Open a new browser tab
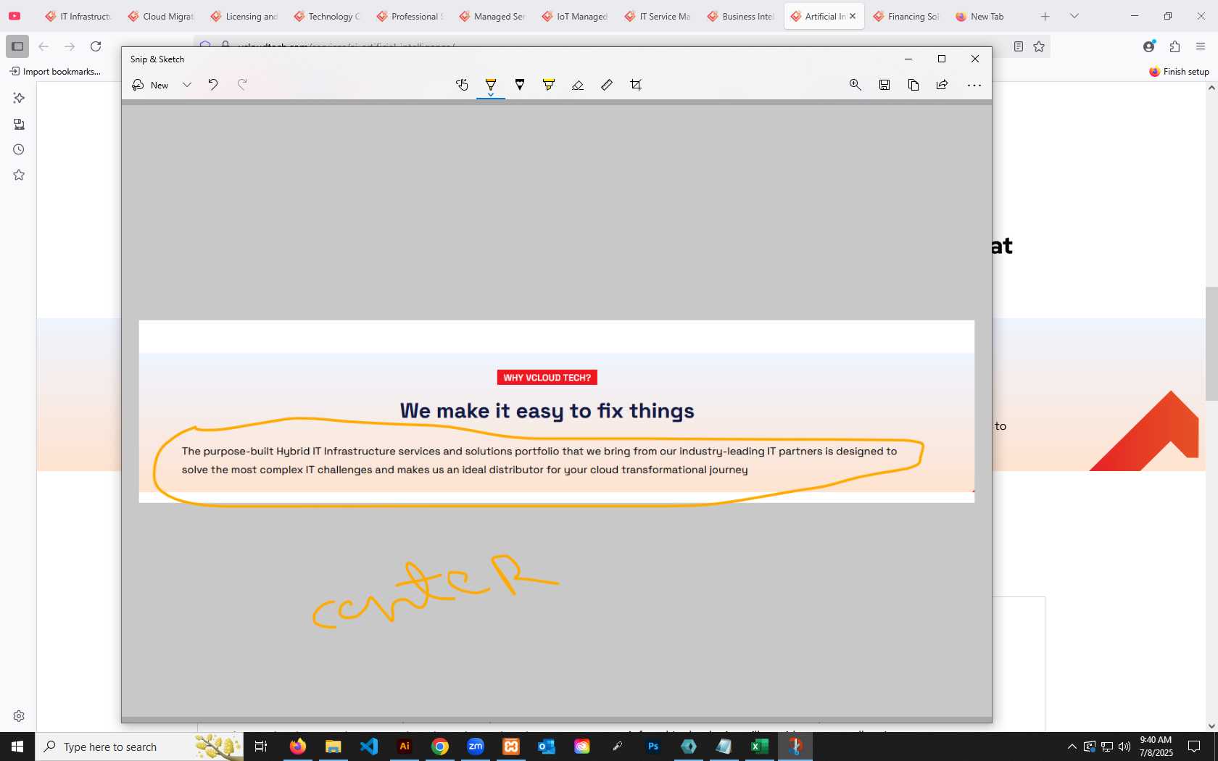The height and width of the screenshot is (761, 1218). tap(1045, 16)
